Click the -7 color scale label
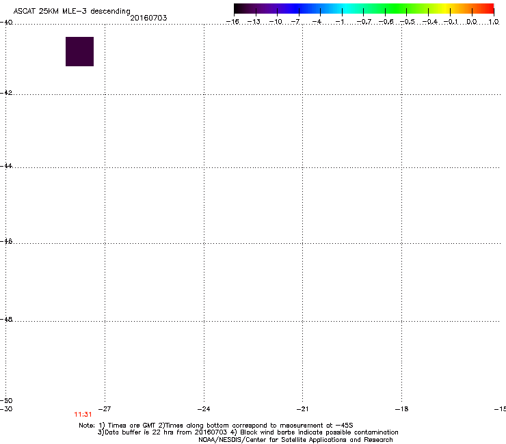 pyautogui.click(x=295, y=22)
